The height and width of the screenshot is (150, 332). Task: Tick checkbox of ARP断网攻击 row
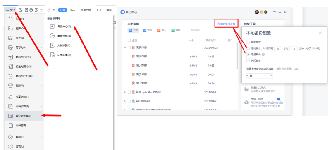(129, 101)
